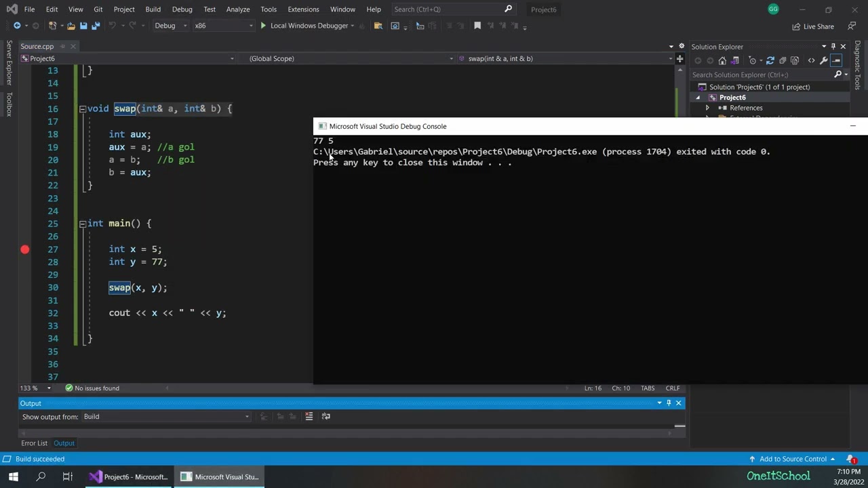Open the Debug configuration dropdown
The height and width of the screenshot is (488, 868).
pyautogui.click(x=170, y=26)
